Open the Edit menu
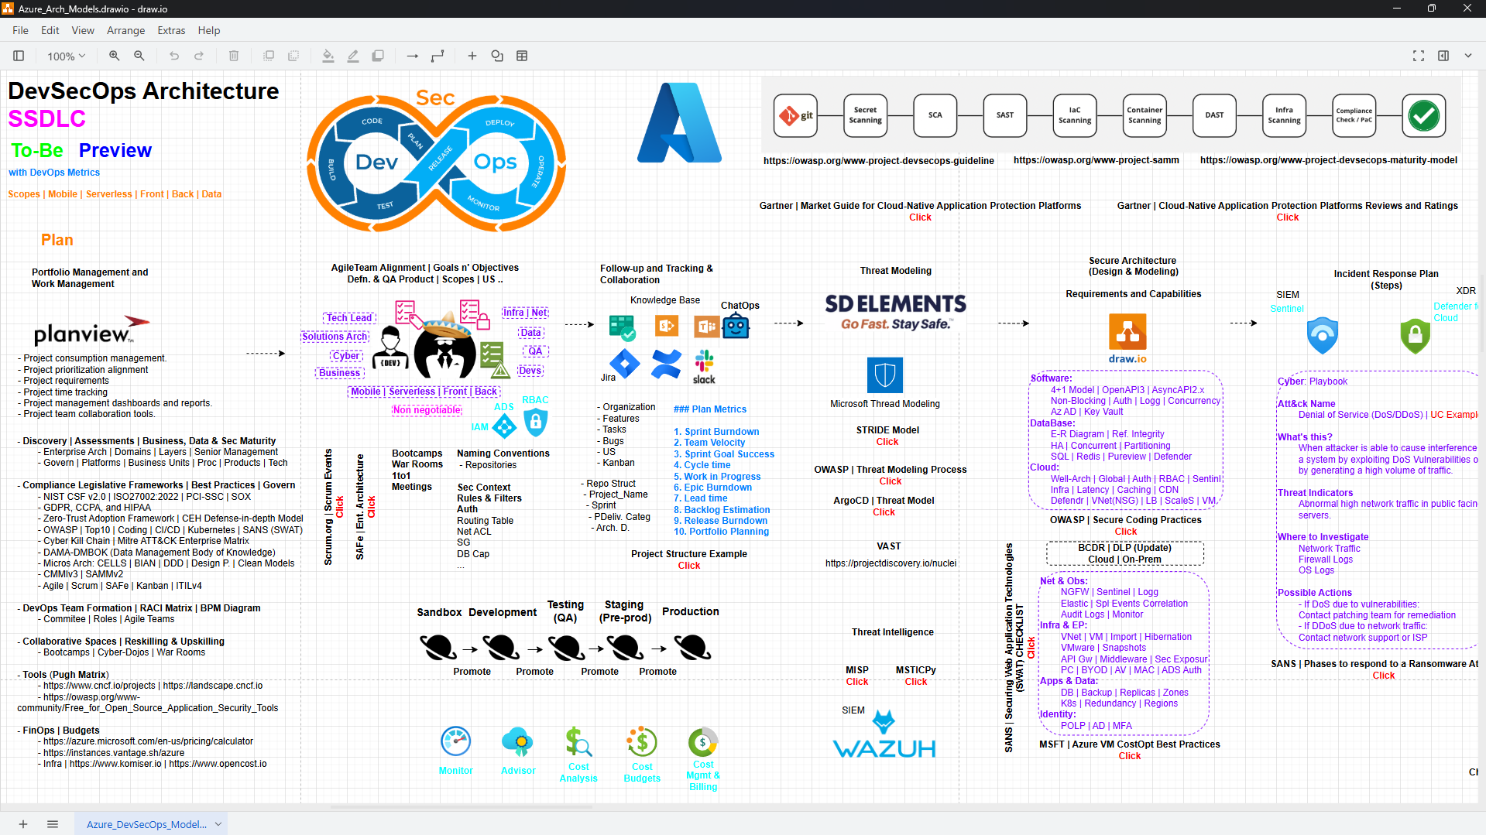 tap(50, 30)
